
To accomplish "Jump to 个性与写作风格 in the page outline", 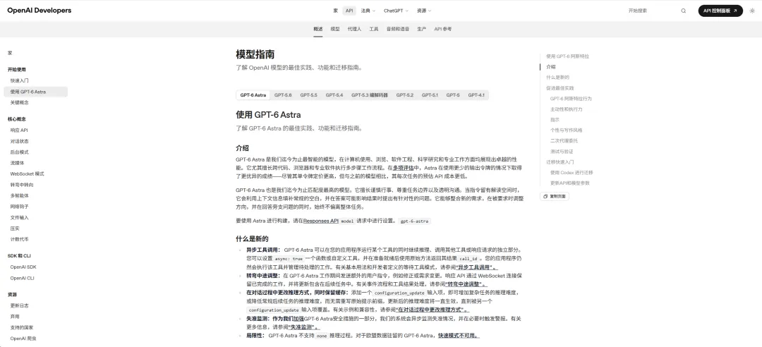I will pos(566,130).
